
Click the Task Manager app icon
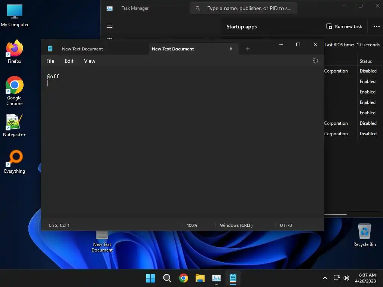pos(110,9)
